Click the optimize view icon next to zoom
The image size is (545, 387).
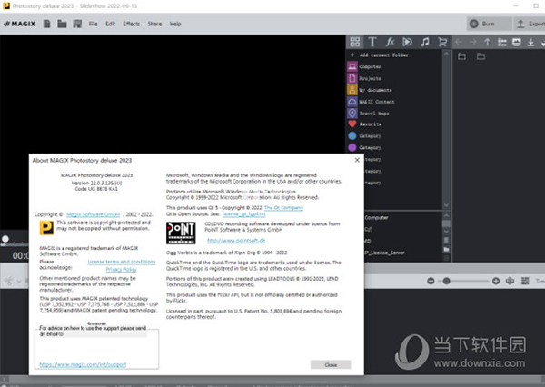pos(510,281)
